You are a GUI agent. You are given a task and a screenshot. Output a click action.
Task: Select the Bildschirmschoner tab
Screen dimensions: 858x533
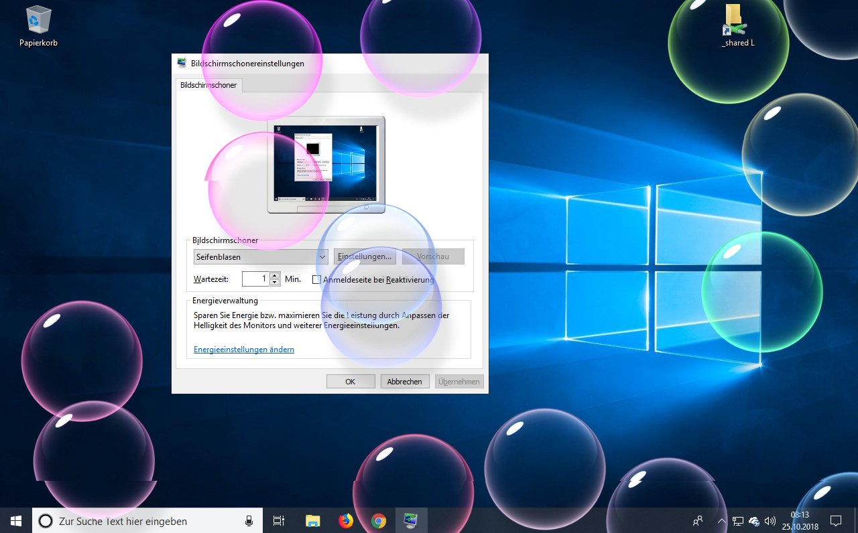[x=208, y=85]
